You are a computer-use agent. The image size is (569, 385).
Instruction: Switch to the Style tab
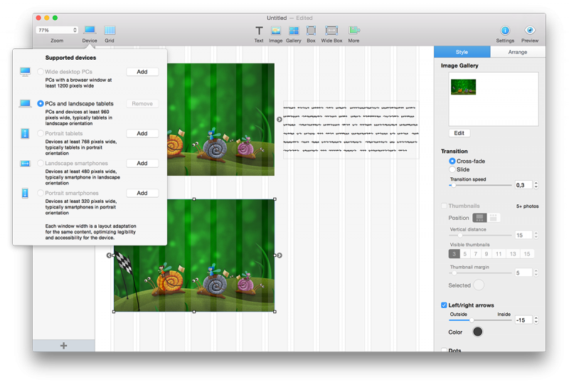[462, 52]
